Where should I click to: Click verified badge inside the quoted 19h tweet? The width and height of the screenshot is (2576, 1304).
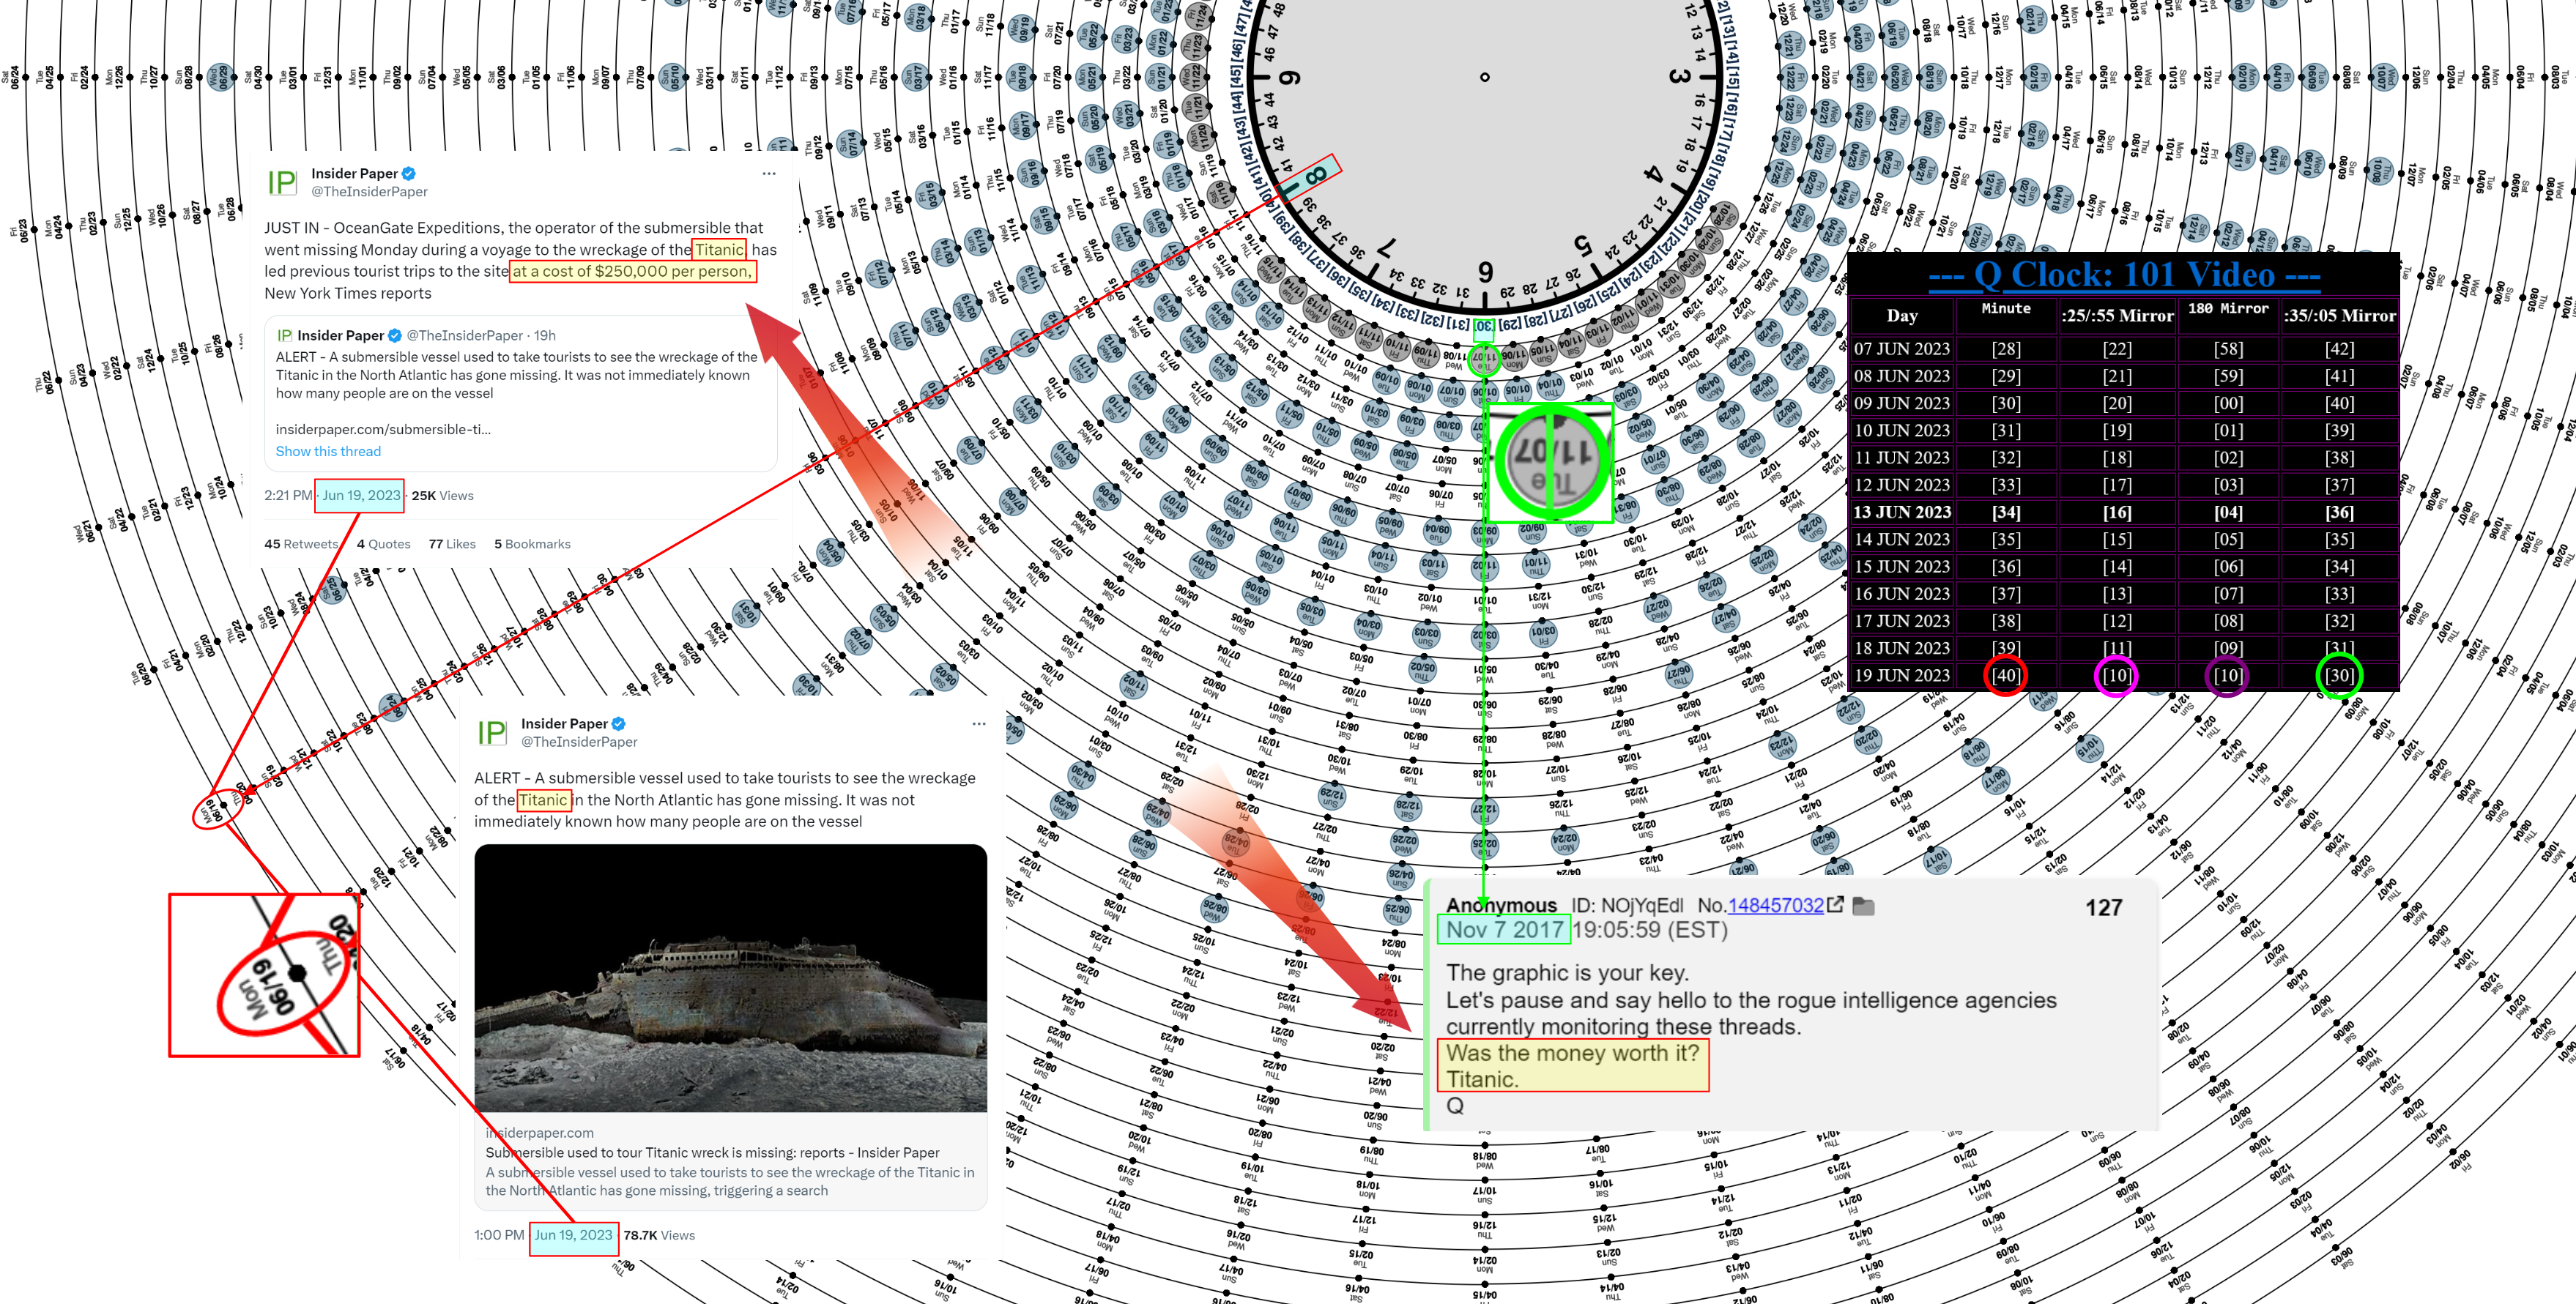(x=395, y=335)
